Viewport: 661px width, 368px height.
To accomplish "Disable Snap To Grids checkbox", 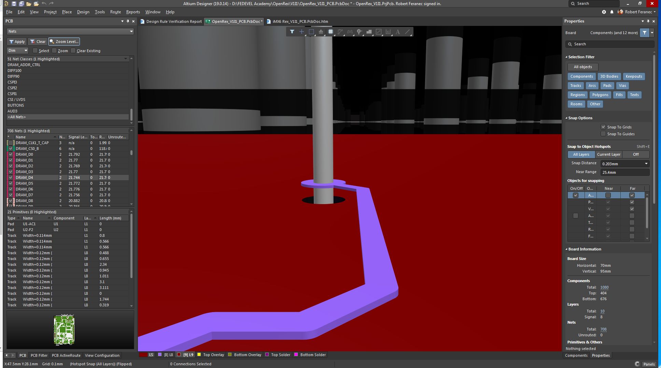I will pyautogui.click(x=603, y=127).
